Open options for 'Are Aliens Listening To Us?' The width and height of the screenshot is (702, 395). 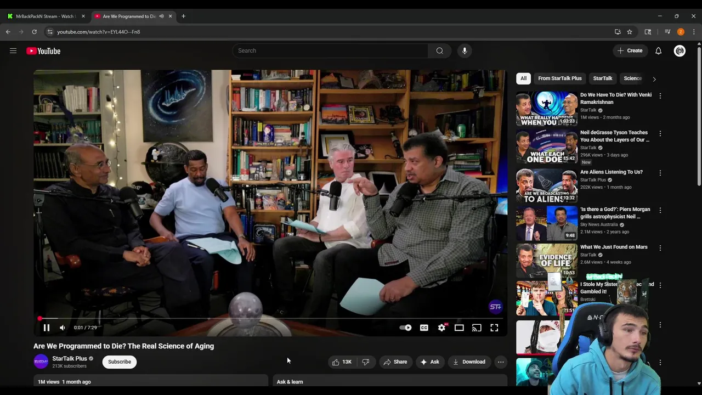coord(660,173)
